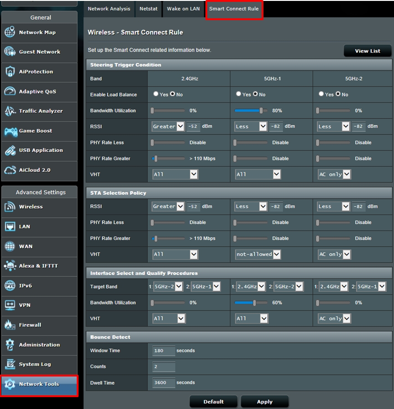Click the Administration gear icon
Image resolution: width=394 pixels, height=409 pixels.
click(x=10, y=344)
